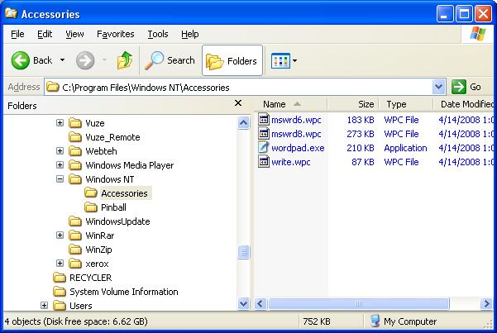Open the Views icon menu
497x333 pixels.
click(280, 60)
